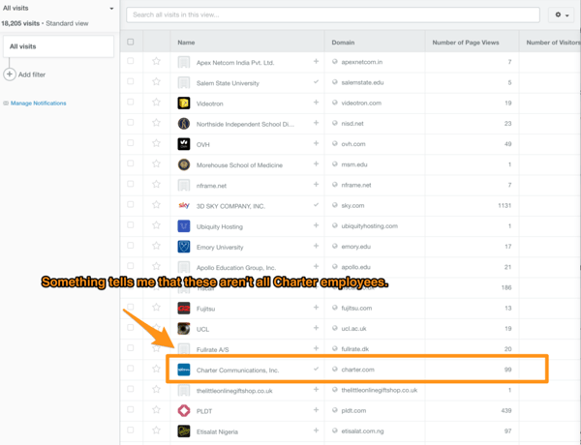The image size is (581, 445).
Task: Open the Etisalat Nigeria company name
Action: (217, 431)
